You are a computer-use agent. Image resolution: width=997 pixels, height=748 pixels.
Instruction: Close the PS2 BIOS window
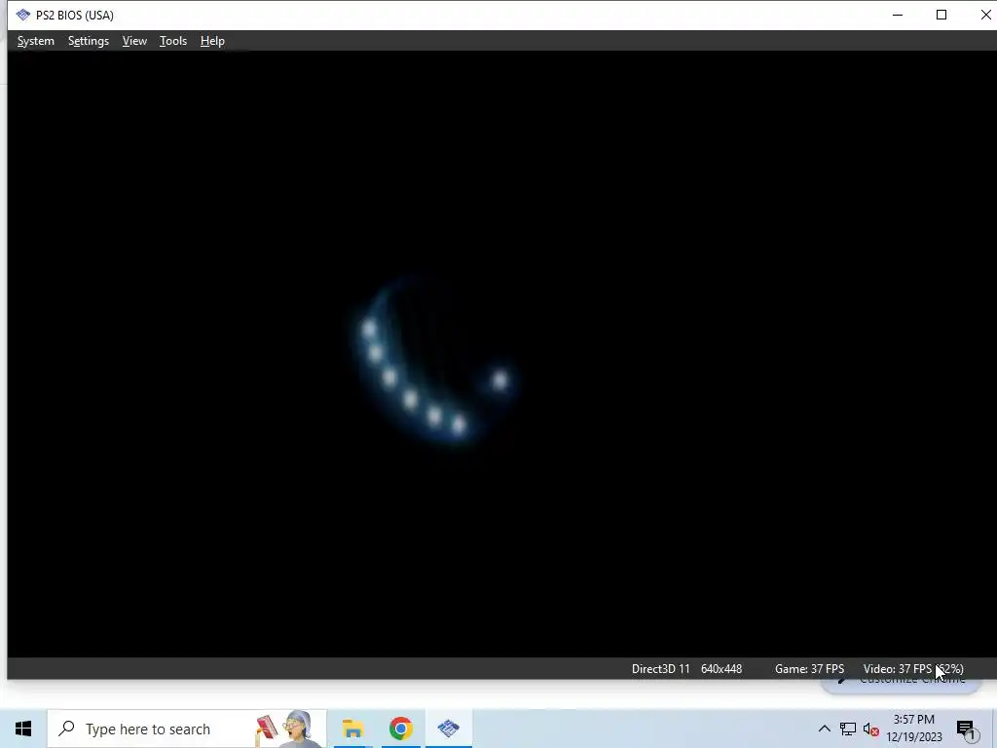[x=985, y=15]
